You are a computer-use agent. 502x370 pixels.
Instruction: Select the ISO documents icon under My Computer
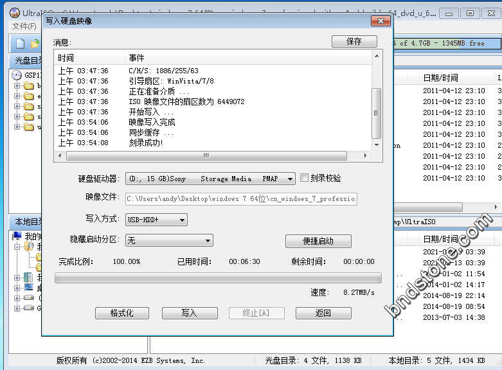pos(29,247)
